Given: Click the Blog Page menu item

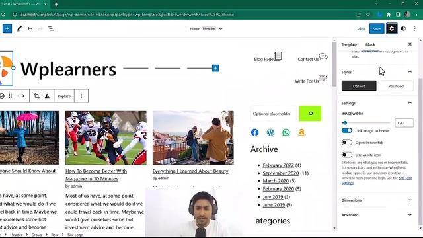Looking at the screenshot, I should click(x=264, y=59).
